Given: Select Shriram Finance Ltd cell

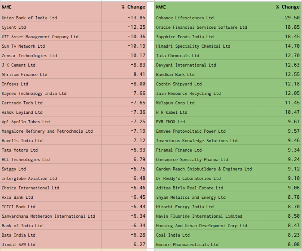Looking at the screenshot, I should click(51, 75).
